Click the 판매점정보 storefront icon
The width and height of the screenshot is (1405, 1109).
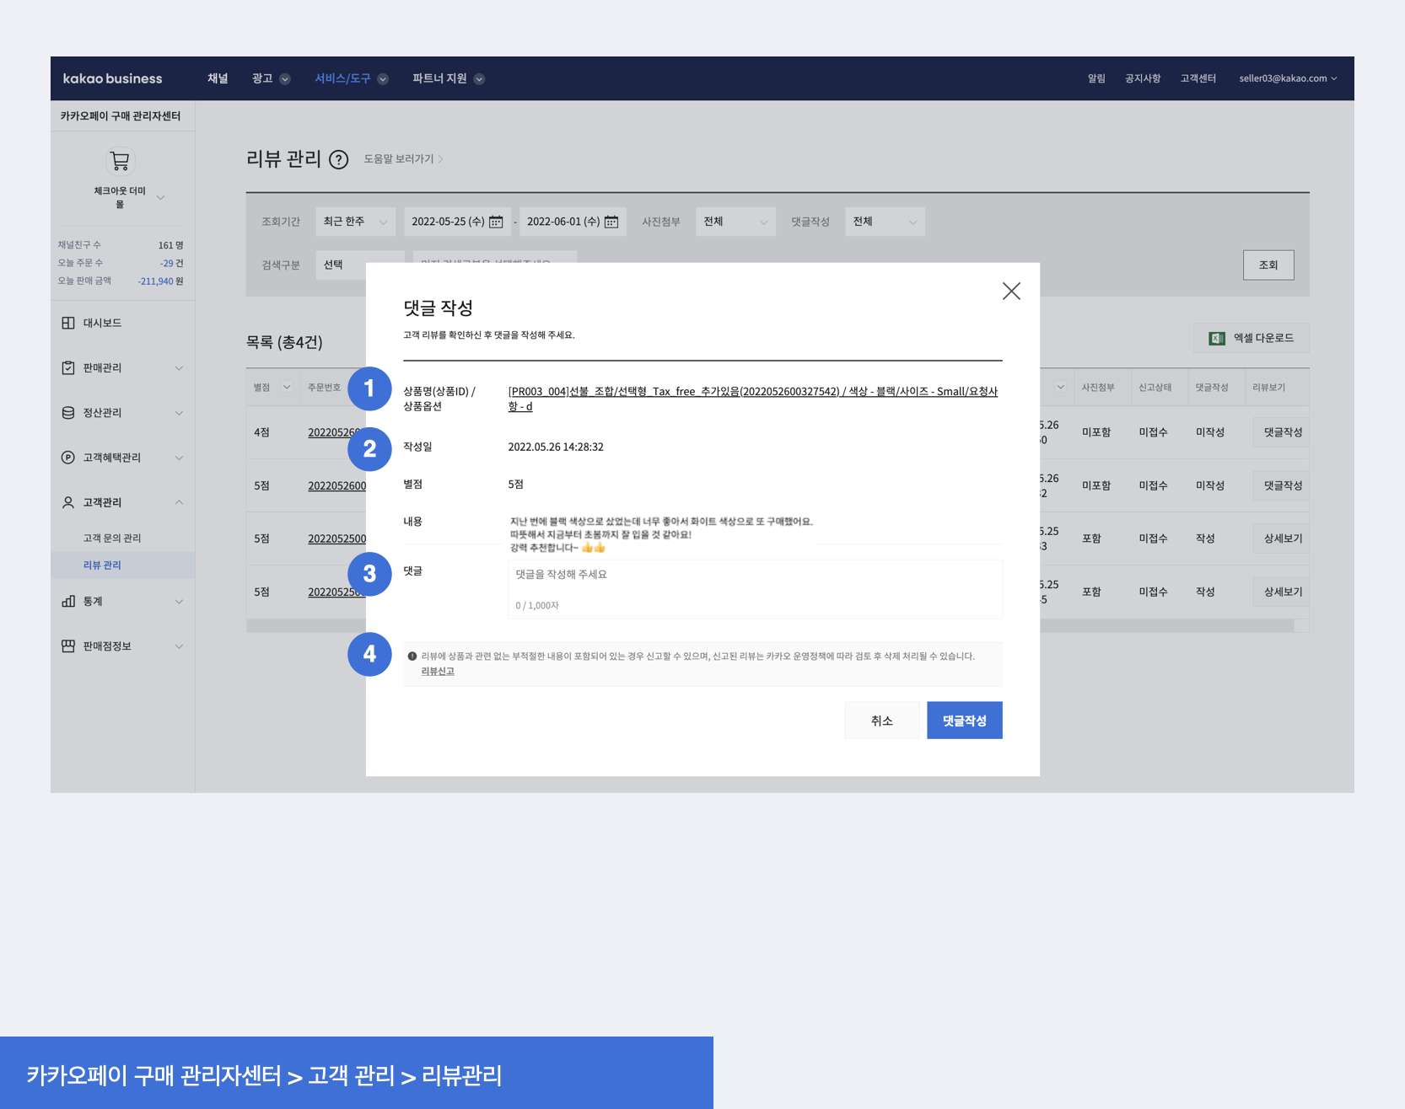[x=68, y=646]
